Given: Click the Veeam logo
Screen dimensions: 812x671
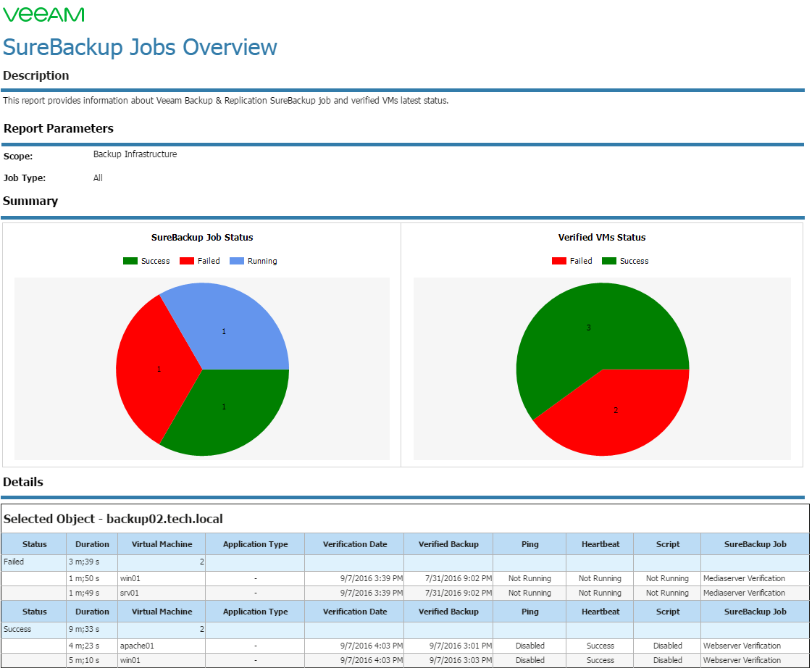Looking at the screenshot, I should tap(43, 14).
